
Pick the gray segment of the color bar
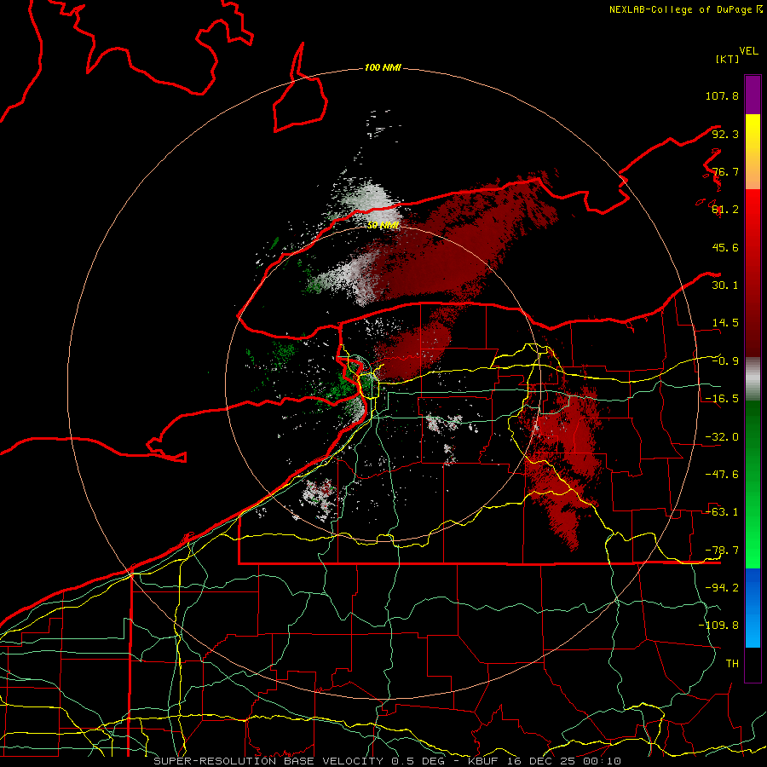(x=753, y=379)
